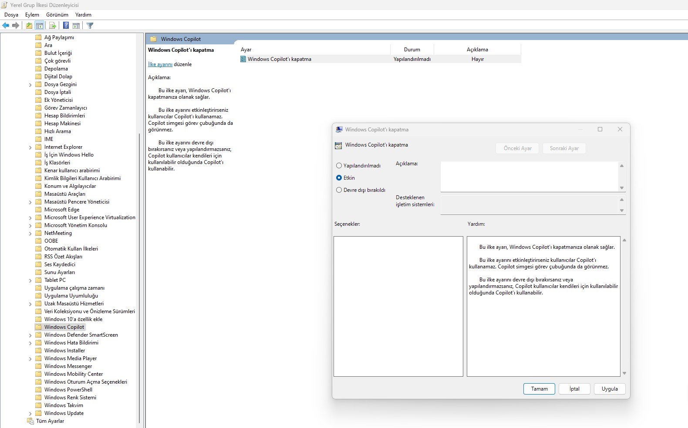Click the Sonraki Ayar button
Screen dimensions: 688x428
tap(564, 148)
